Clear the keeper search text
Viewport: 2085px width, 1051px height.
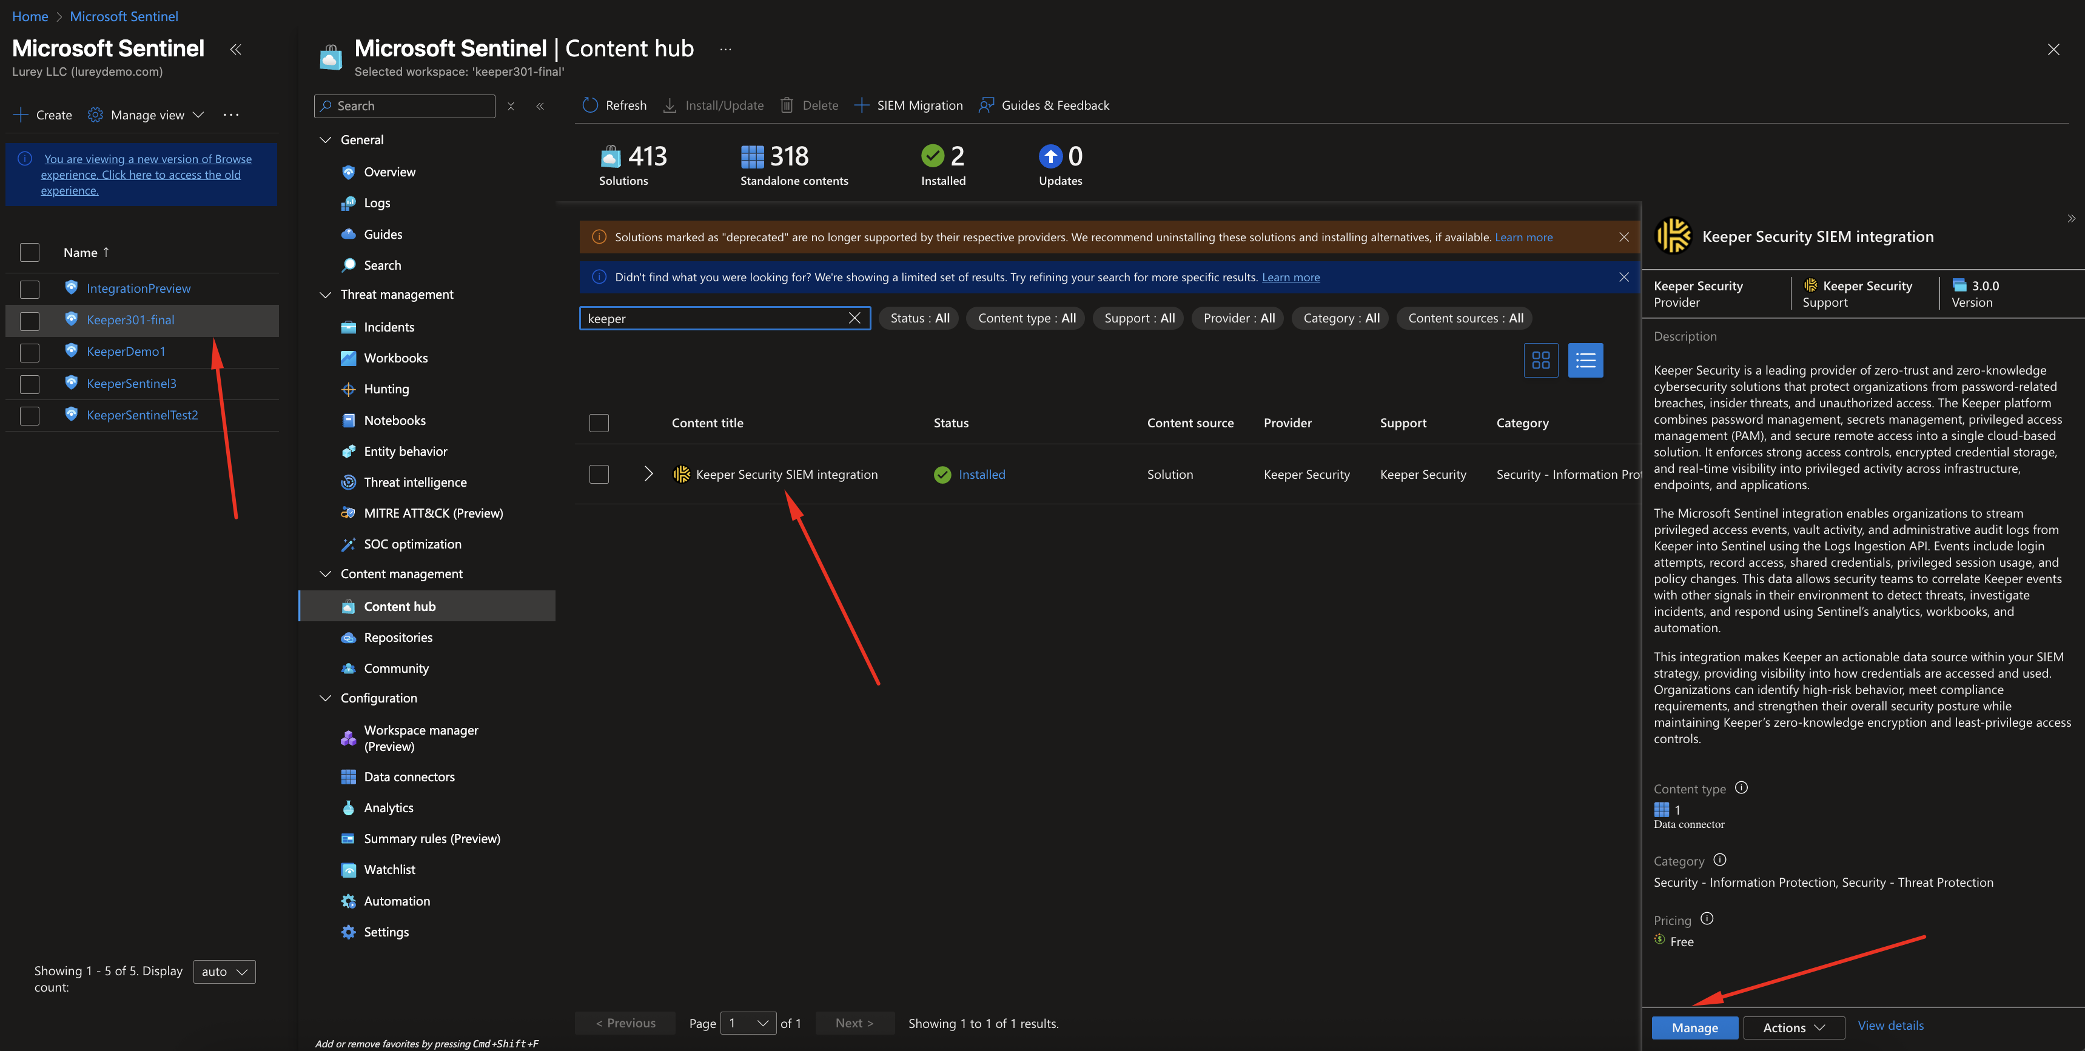[854, 318]
